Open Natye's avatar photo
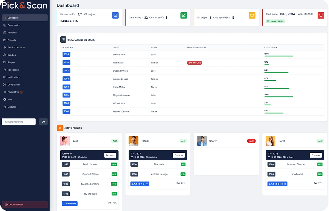 (x=271, y=141)
